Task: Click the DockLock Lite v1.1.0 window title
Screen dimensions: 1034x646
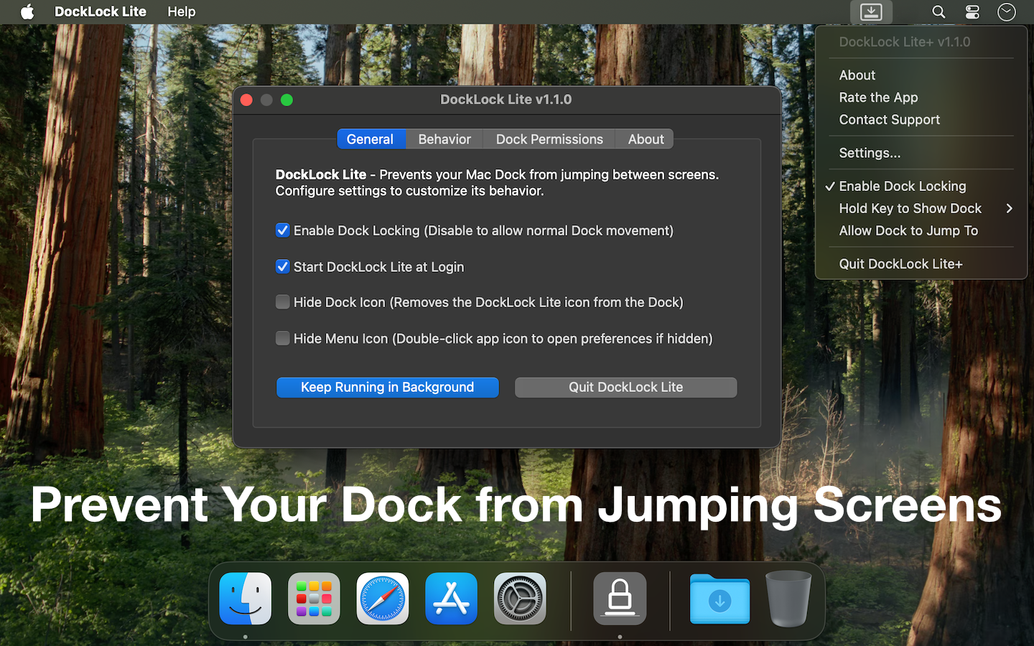Action: (506, 100)
